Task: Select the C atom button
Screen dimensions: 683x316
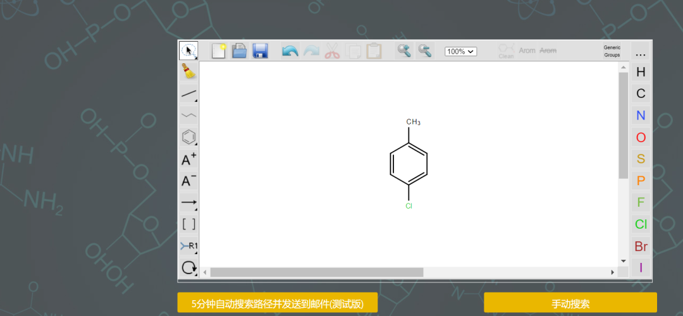Action: [x=641, y=94]
